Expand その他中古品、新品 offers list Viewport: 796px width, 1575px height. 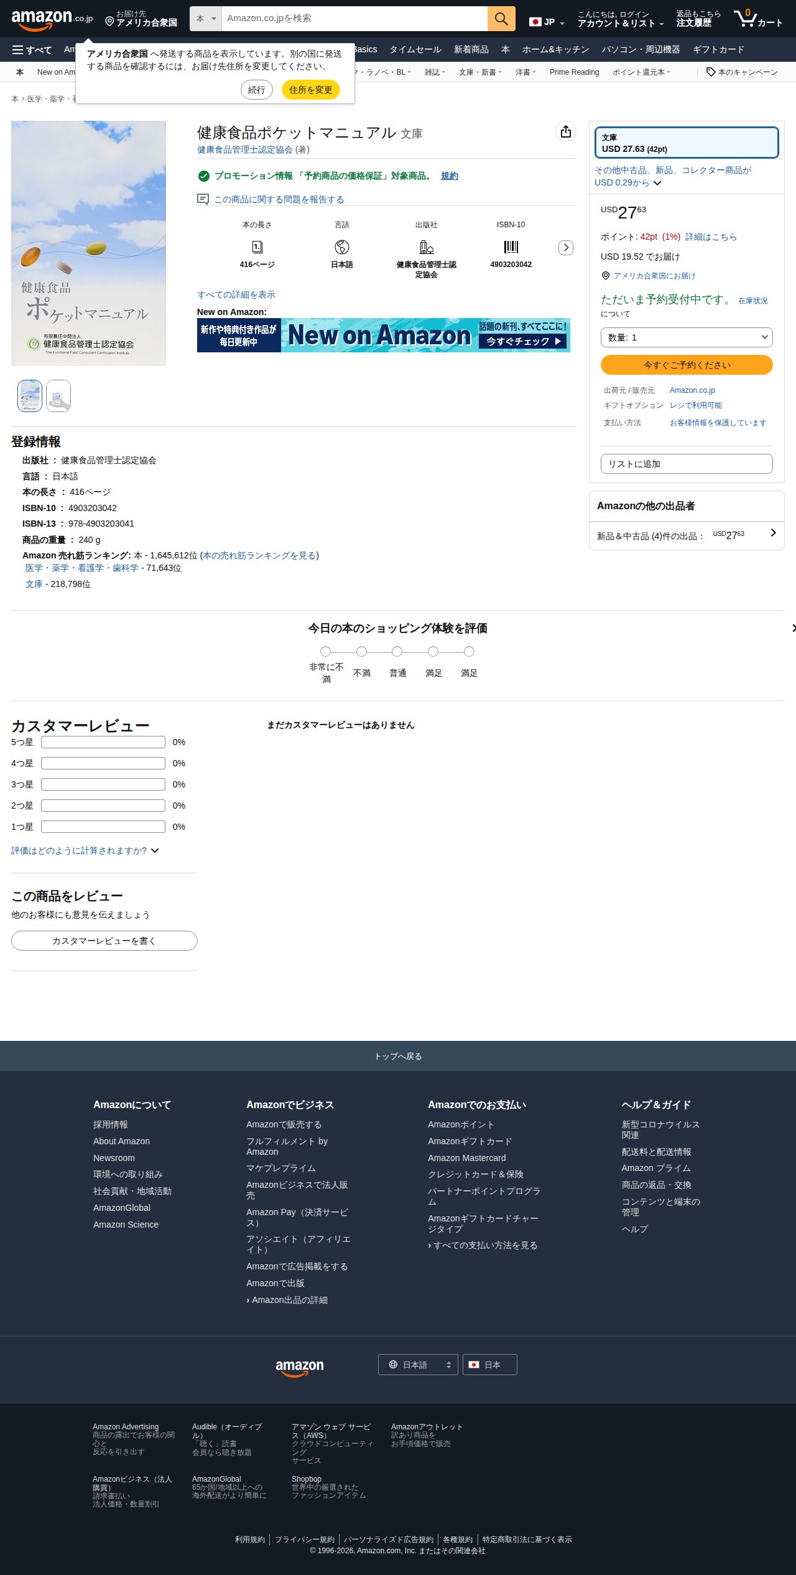click(x=673, y=176)
